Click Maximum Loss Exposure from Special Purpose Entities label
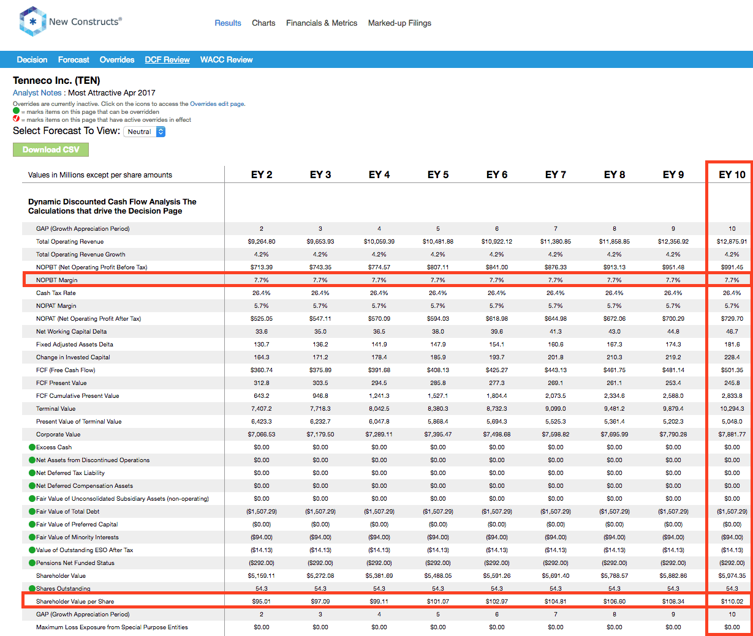The width and height of the screenshot is (753, 636). [112, 627]
